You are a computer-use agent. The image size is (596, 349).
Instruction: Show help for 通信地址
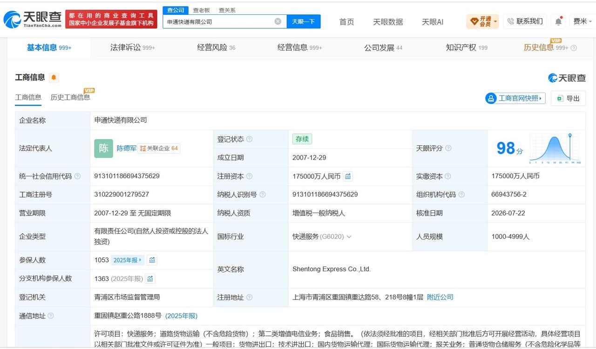coord(50,316)
